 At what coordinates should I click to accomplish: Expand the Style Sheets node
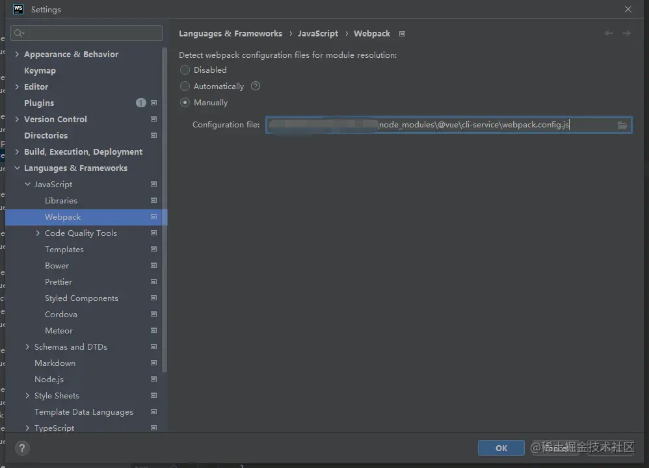point(27,396)
